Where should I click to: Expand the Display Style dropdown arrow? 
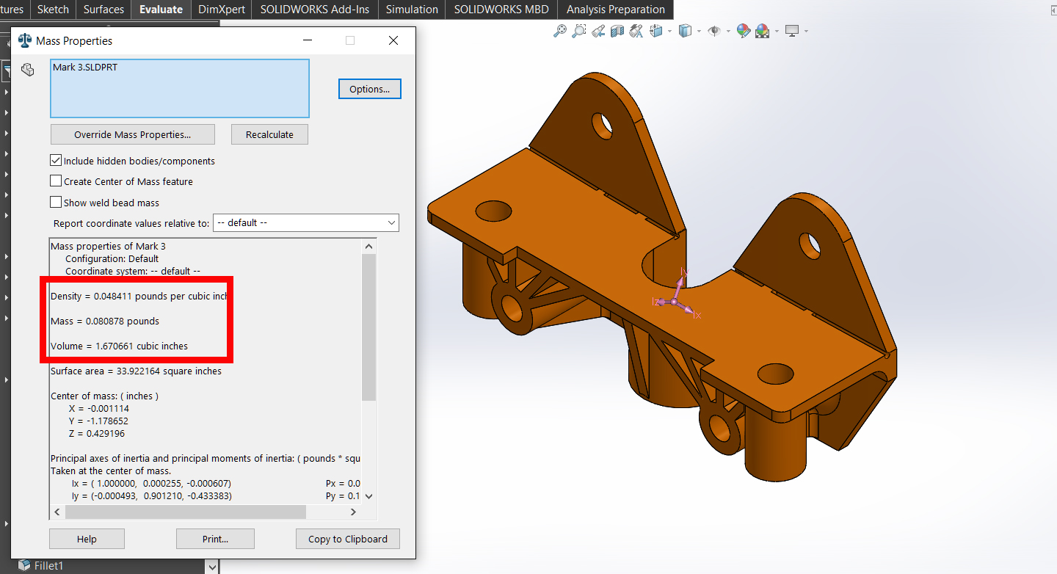pyautogui.click(x=699, y=31)
